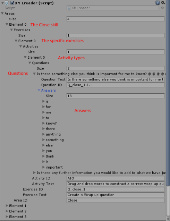Click the Exercise Text field
The image size is (170, 221).
click(x=115, y=195)
